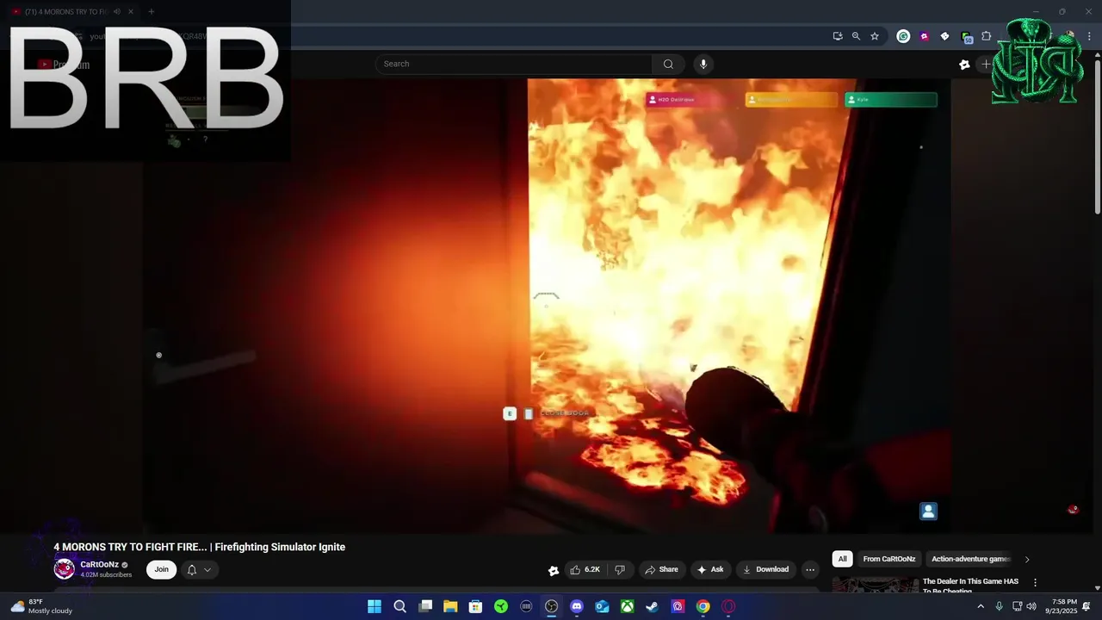
Task: Open the Grammarly extension icon
Action: (x=903, y=36)
